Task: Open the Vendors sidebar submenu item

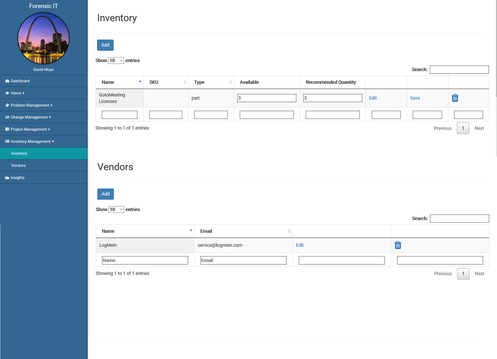Action: coord(18,166)
